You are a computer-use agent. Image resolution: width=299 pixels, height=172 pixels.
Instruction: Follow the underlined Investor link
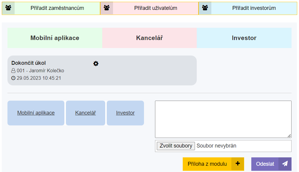click(125, 113)
